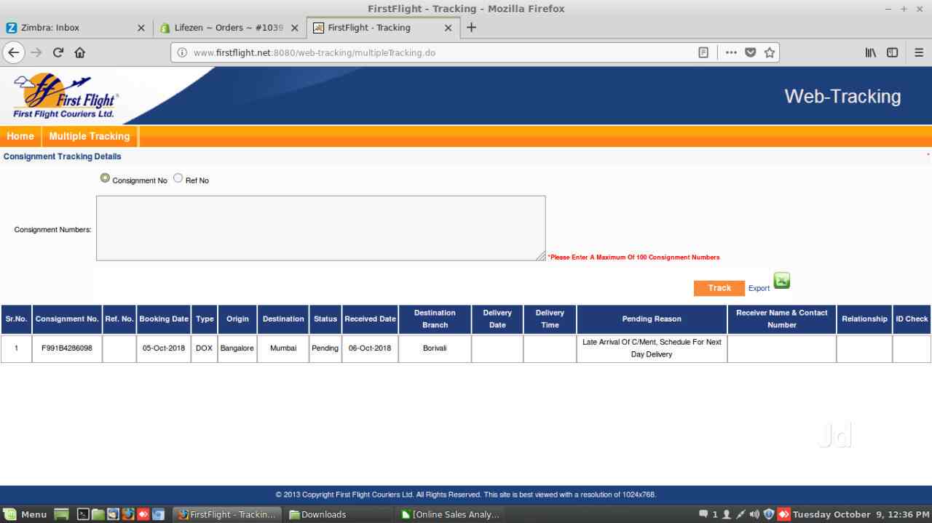
Task: Select the Ref No radio button
Action: pyautogui.click(x=178, y=177)
